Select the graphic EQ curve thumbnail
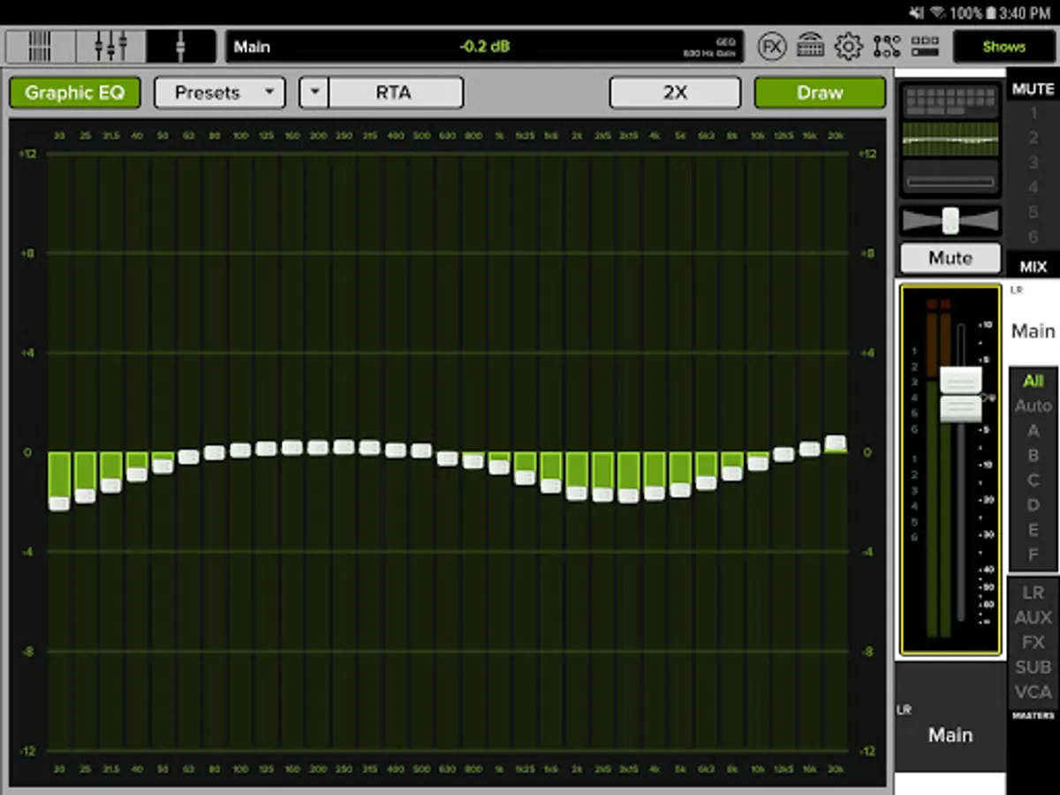 pyautogui.click(x=950, y=140)
